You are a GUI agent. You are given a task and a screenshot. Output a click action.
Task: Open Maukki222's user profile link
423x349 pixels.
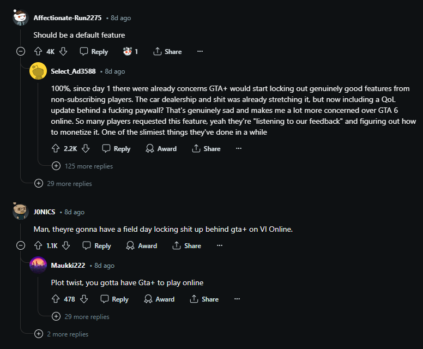(x=69, y=266)
